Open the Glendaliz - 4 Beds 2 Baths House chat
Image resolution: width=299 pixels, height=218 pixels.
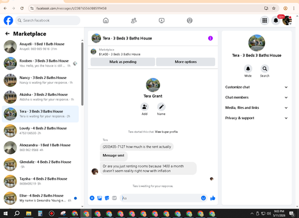coord(40,164)
